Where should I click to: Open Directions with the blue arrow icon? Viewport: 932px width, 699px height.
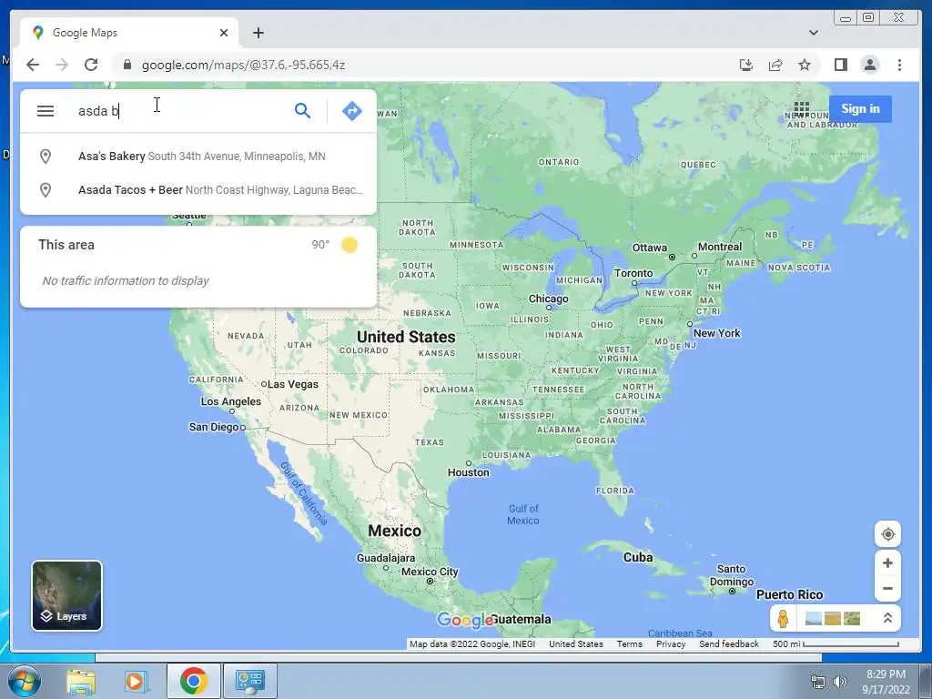(x=352, y=110)
